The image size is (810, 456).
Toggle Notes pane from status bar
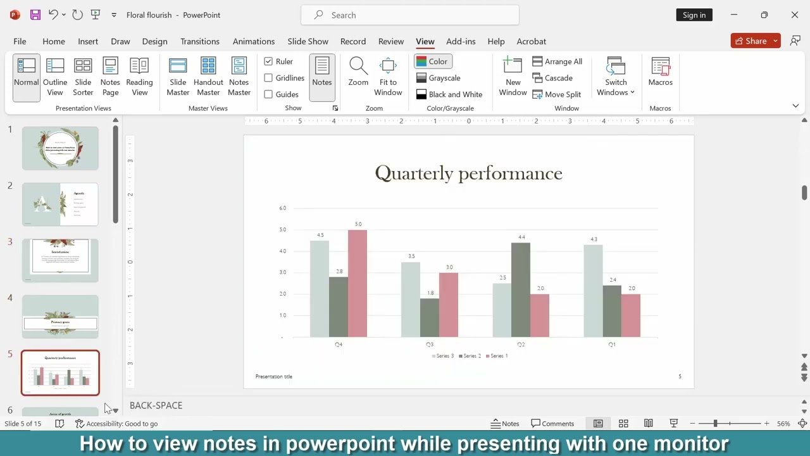(505, 423)
